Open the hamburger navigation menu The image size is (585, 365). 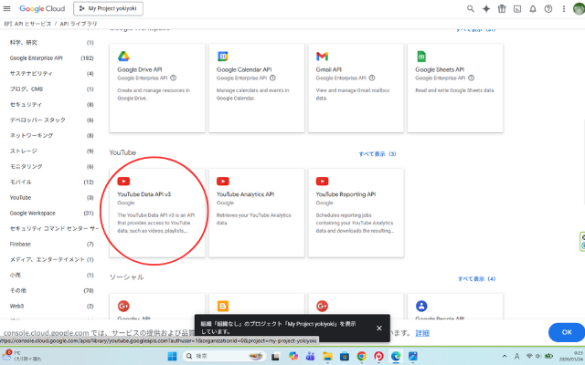[8, 8]
